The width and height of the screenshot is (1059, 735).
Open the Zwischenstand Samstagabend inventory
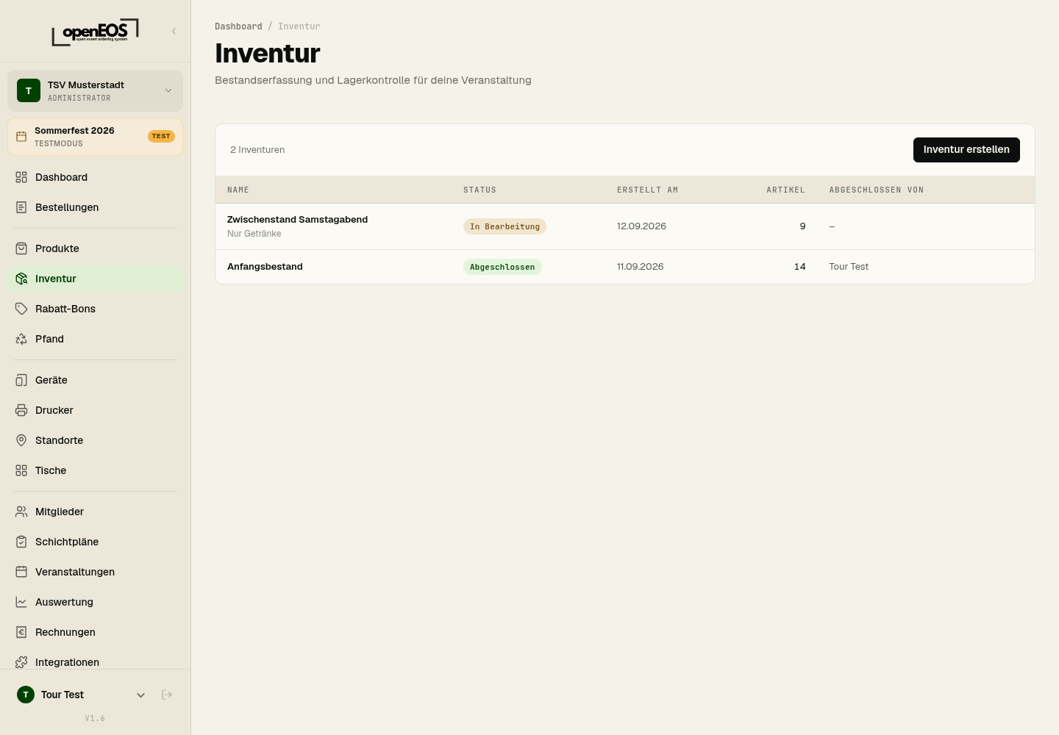(x=625, y=226)
